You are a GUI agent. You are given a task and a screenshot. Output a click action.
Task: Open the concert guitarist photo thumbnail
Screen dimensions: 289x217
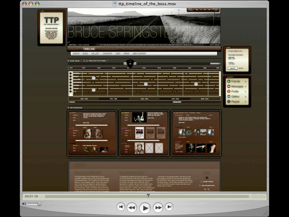(x=140, y=117)
